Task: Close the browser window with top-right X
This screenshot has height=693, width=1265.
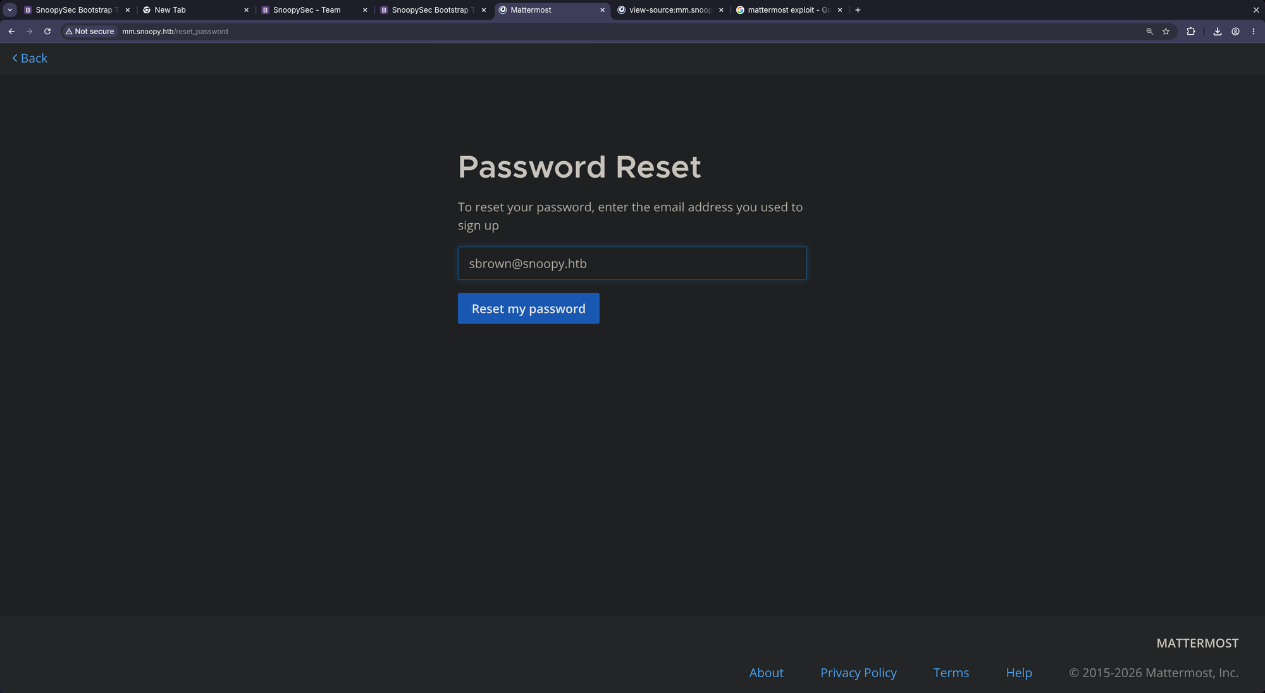Action: pyautogui.click(x=1256, y=10)
